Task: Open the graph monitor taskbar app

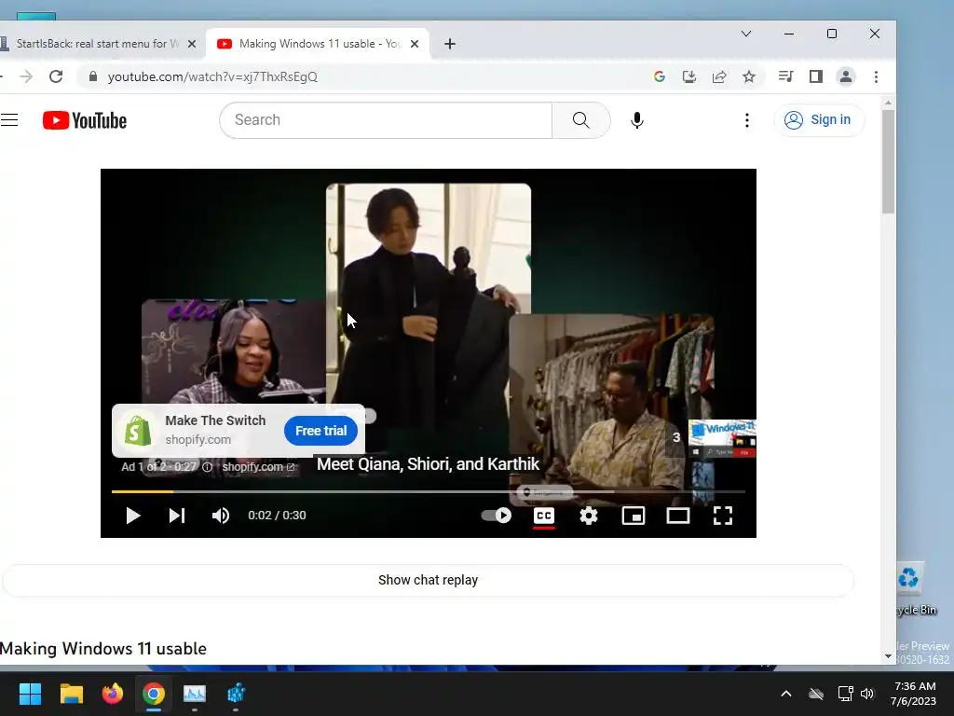Action: click(x=195, y=694)
